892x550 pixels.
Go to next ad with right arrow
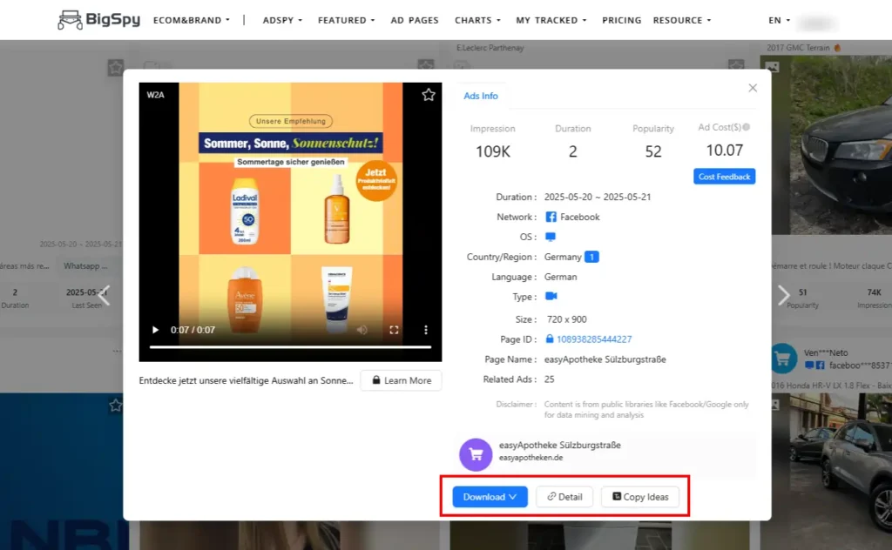784,295
